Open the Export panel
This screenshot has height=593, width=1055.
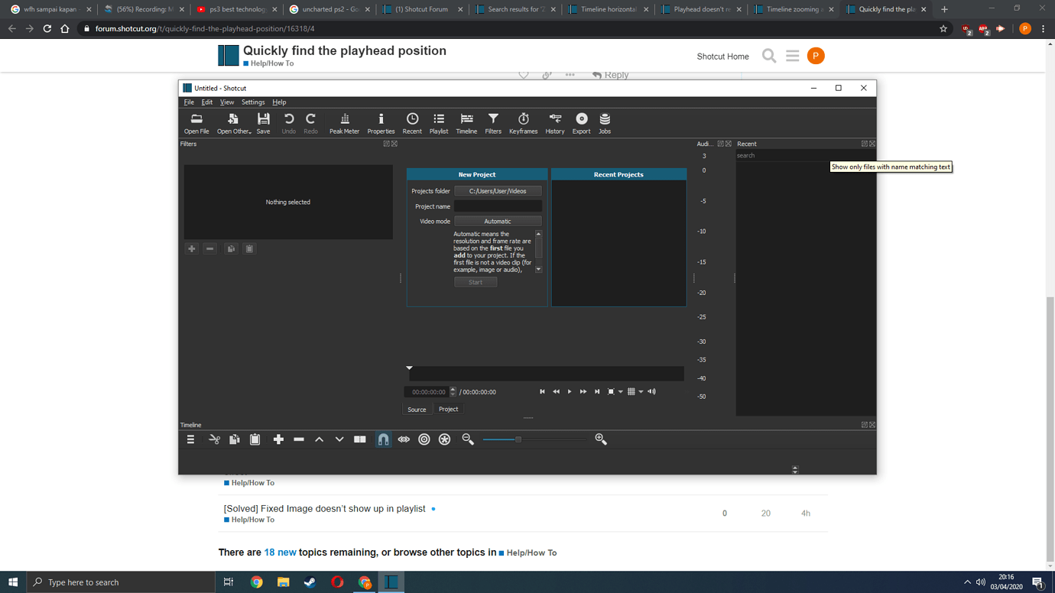click(581, 122)
